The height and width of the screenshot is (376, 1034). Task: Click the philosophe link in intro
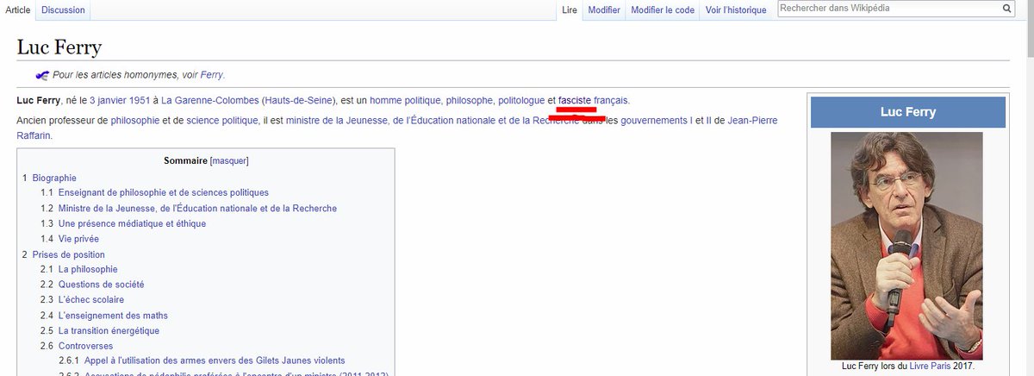tap(470, 100)
